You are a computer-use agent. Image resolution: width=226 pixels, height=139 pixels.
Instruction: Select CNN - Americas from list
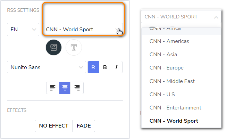pos(181,41)
